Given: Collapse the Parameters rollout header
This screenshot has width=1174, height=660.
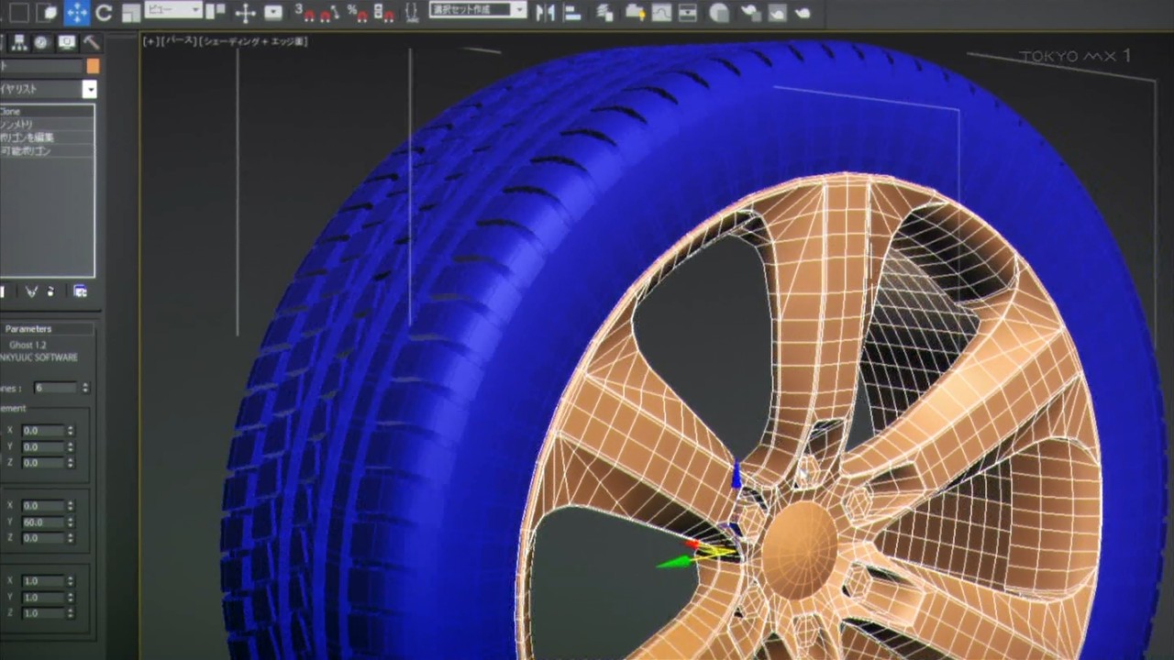Looking at the screenshot, I should click(x=47, y=328).
